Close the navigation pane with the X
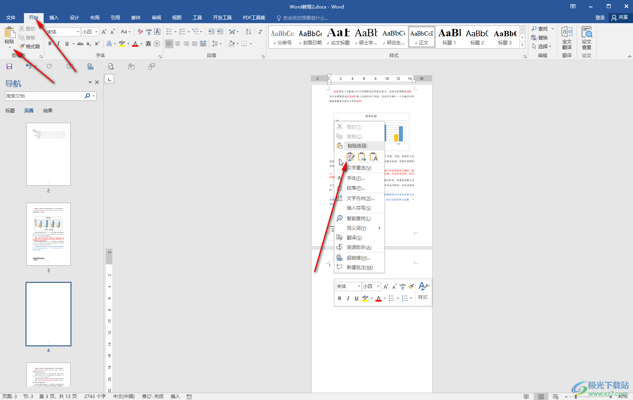Viewport: 633px width, 400px height. (97, 82)
